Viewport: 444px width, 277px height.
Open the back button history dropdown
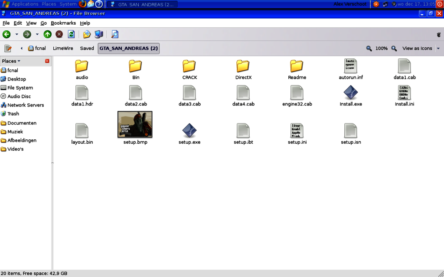16,34
